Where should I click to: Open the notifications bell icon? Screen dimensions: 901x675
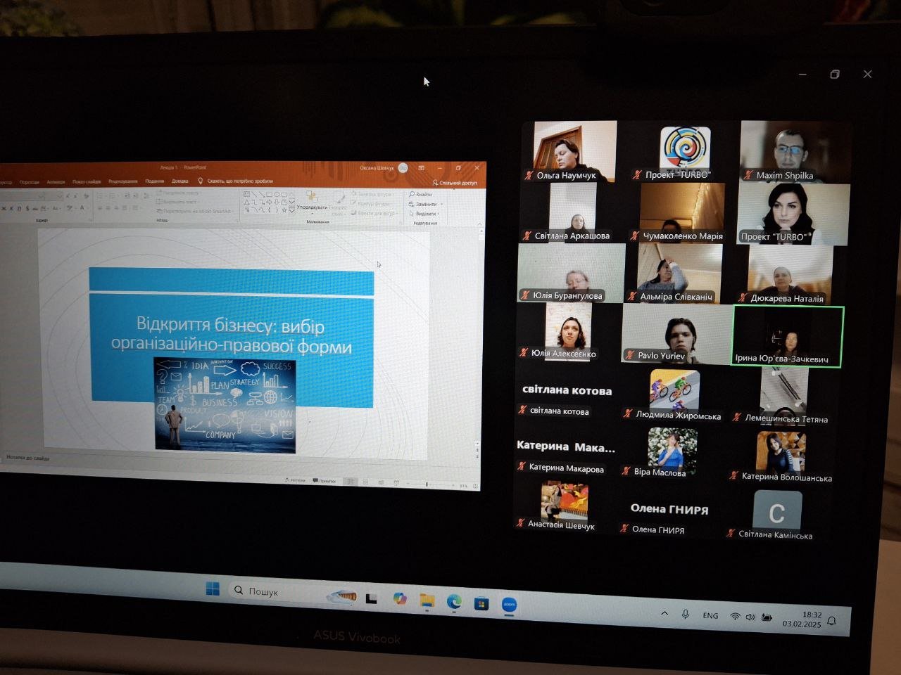[x=832, y=621]
